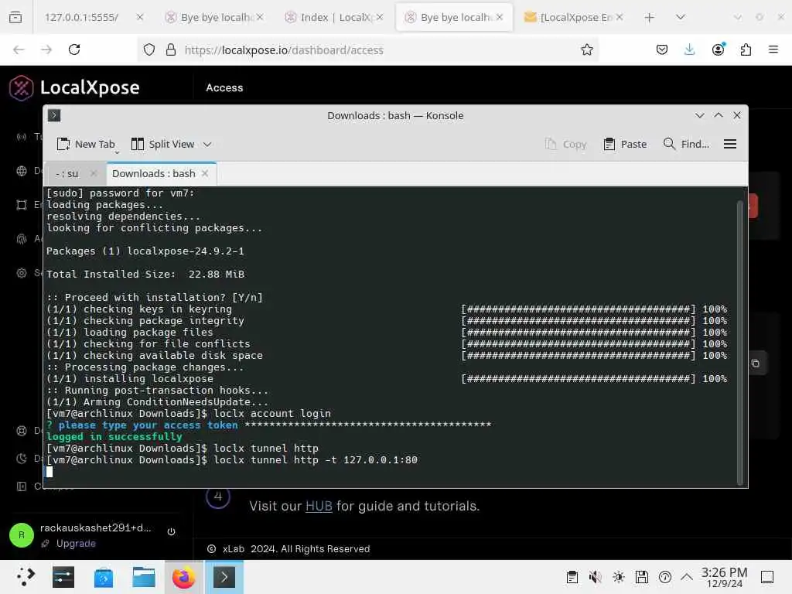Click the Copy button in Konsole toolbar
The width and height of the screenshot is (792, 594).
(565, 145)
